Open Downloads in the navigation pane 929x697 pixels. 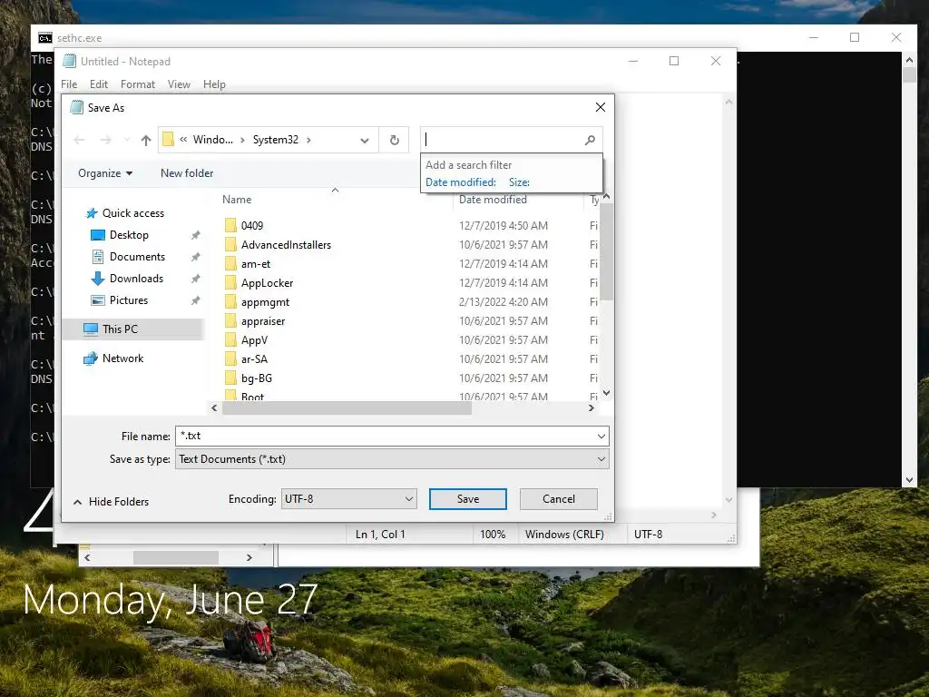point(136,279)
